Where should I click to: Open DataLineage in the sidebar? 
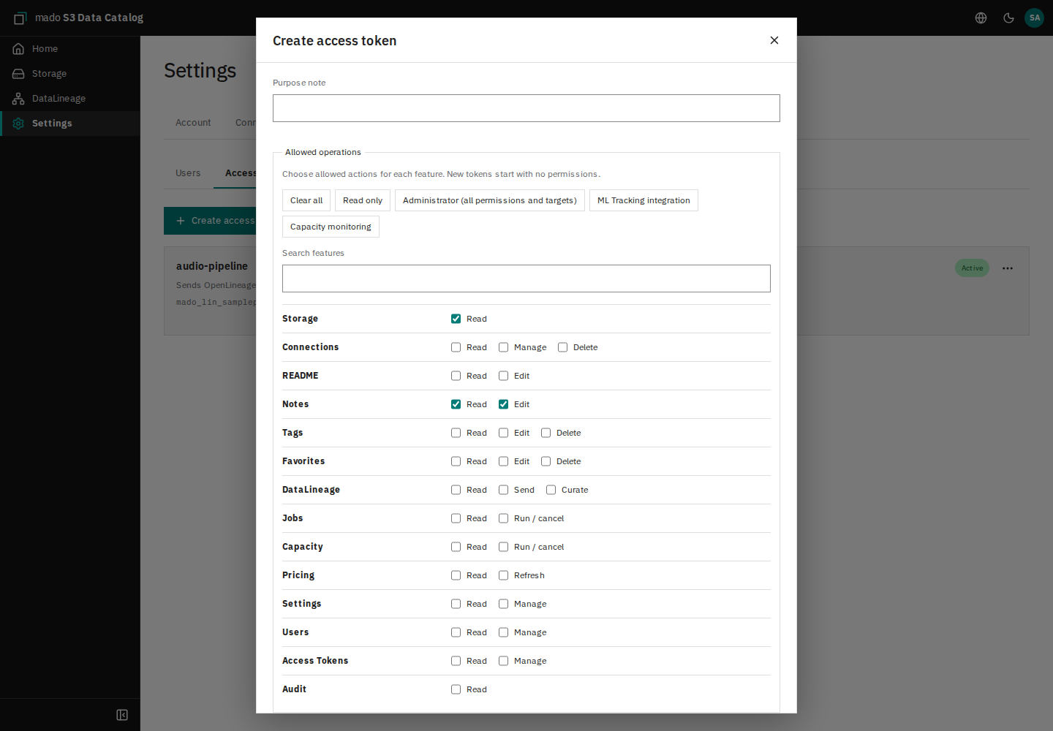coord(70,99)
